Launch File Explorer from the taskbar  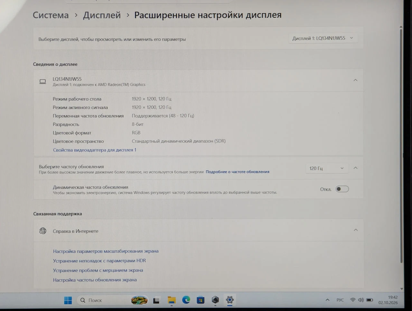coord(172,300)
